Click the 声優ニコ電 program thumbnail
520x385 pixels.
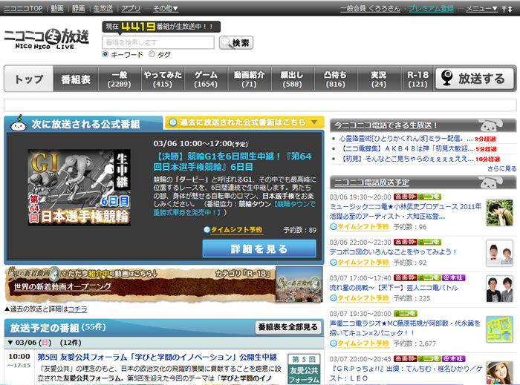pyautogui.click(x=499, y=329)
